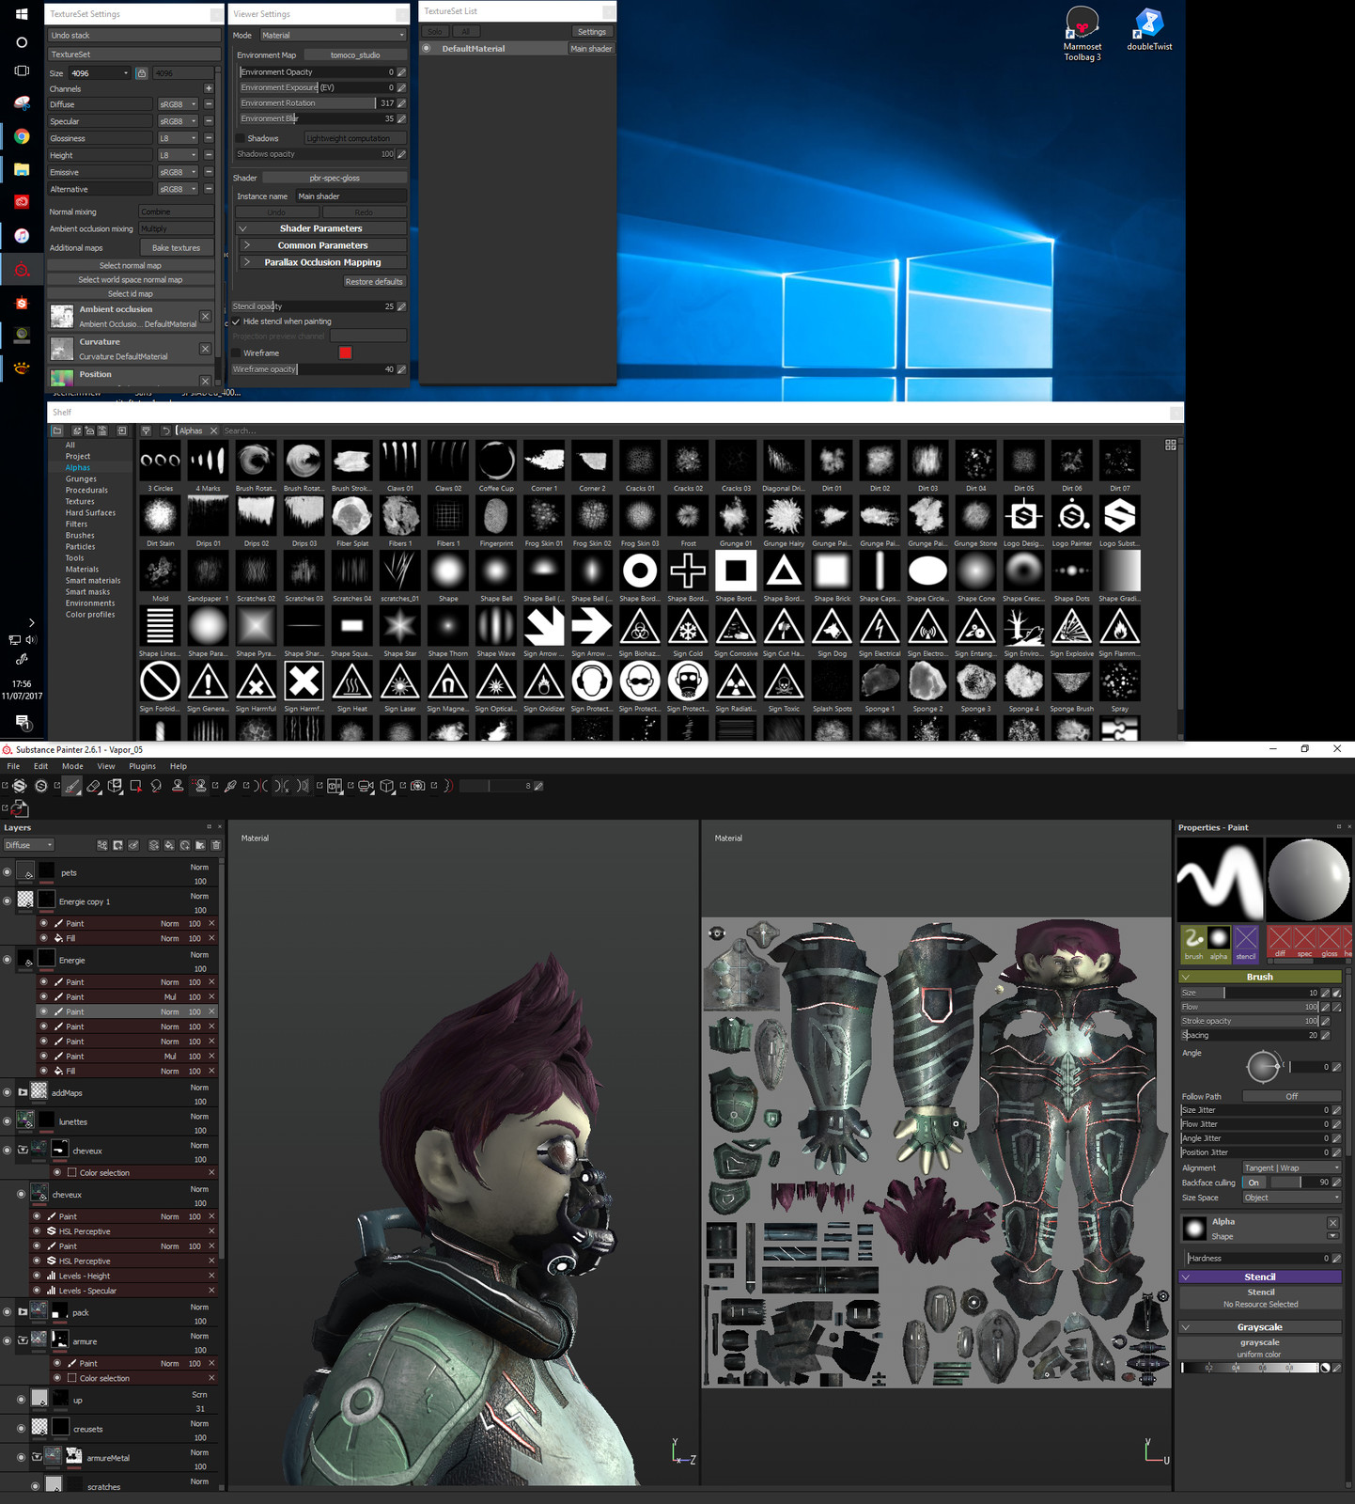Open Specular sRGB8 format dropdown
The height and width of the screenshot is (1504, 1355).
pyautogui.click(x=178, y=121)
